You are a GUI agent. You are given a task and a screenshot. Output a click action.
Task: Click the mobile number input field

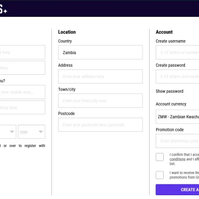tap(22, 92)
